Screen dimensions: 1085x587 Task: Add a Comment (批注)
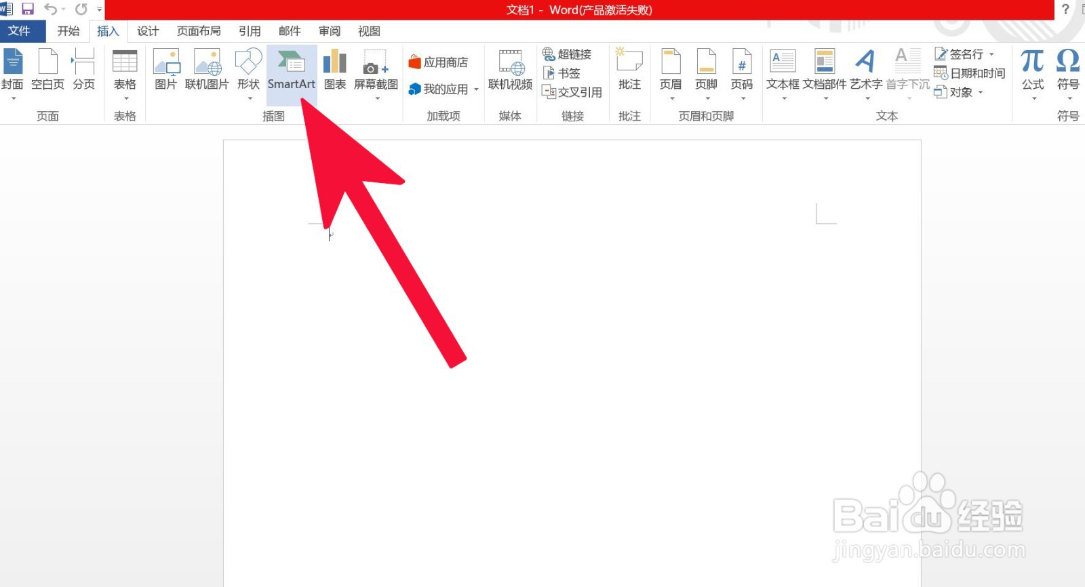[629, 70]
